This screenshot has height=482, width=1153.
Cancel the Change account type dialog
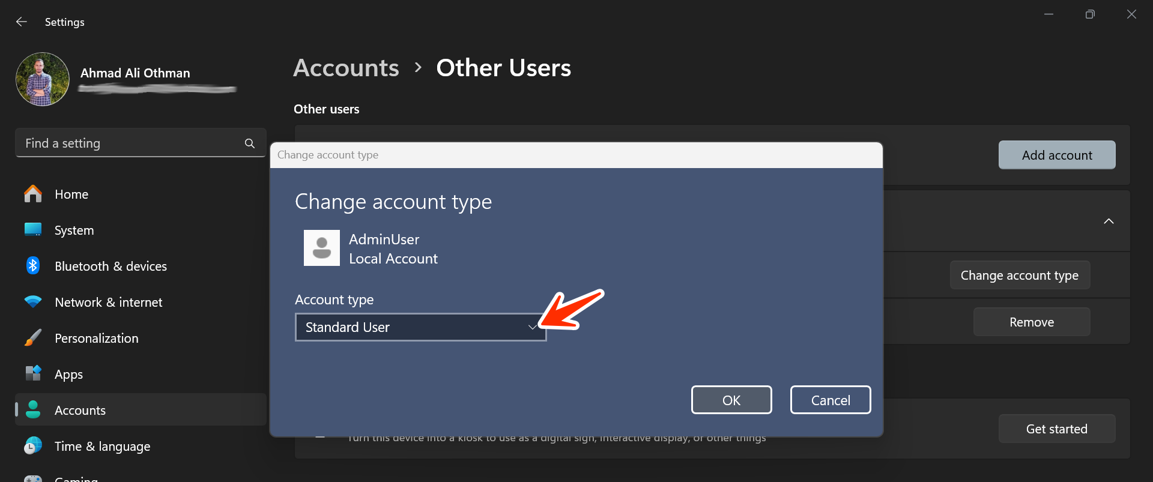point(830,400)
